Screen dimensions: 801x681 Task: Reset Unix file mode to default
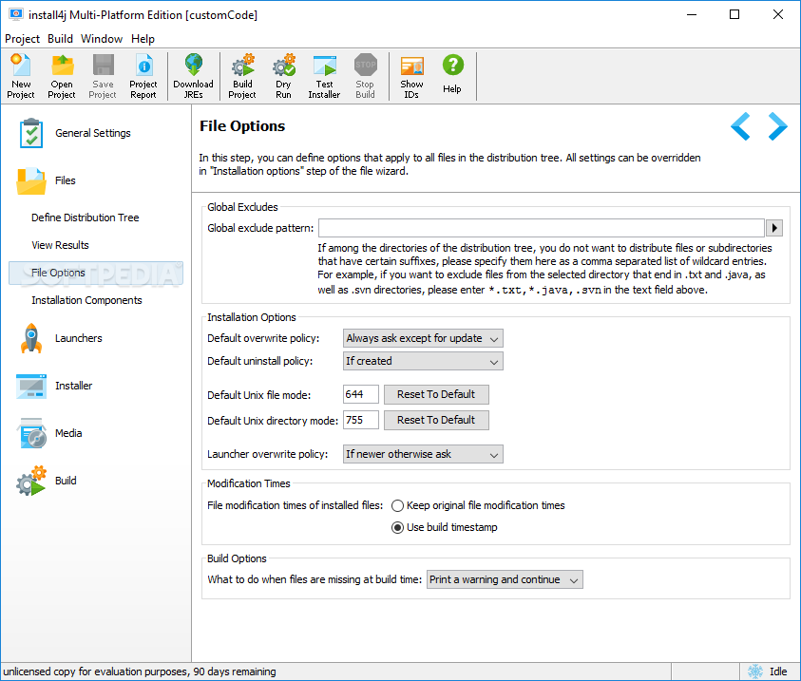(436, 394)
